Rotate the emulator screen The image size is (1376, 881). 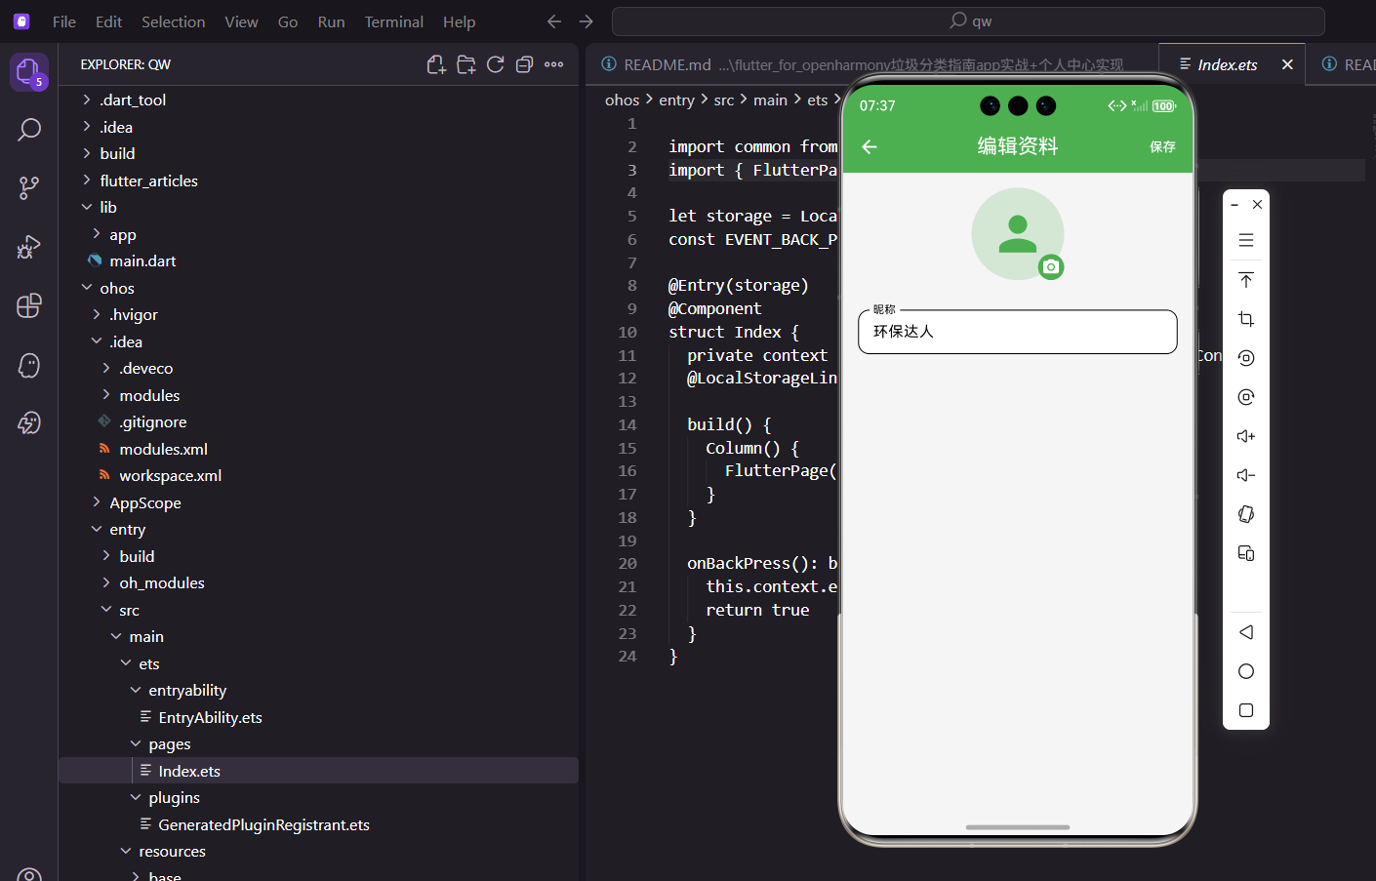coord(1246,514)
